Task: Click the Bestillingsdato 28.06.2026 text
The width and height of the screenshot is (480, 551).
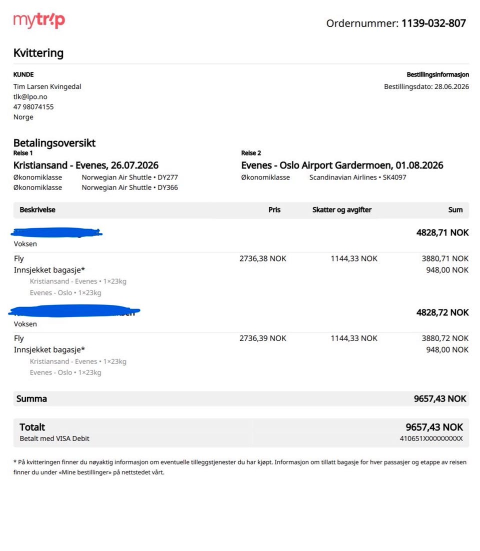Action: tap(426, 86)
